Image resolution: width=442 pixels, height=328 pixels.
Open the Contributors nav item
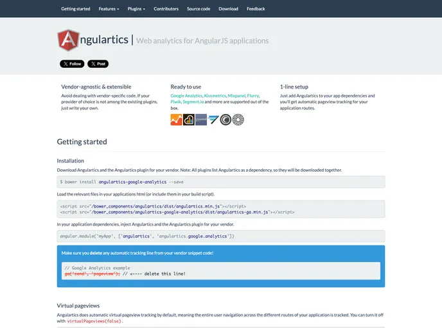pos(166,9)
